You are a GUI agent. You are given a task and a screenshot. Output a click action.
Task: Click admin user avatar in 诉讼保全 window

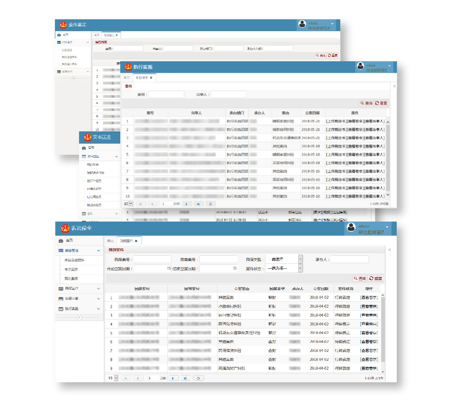(x=351, y=227)
